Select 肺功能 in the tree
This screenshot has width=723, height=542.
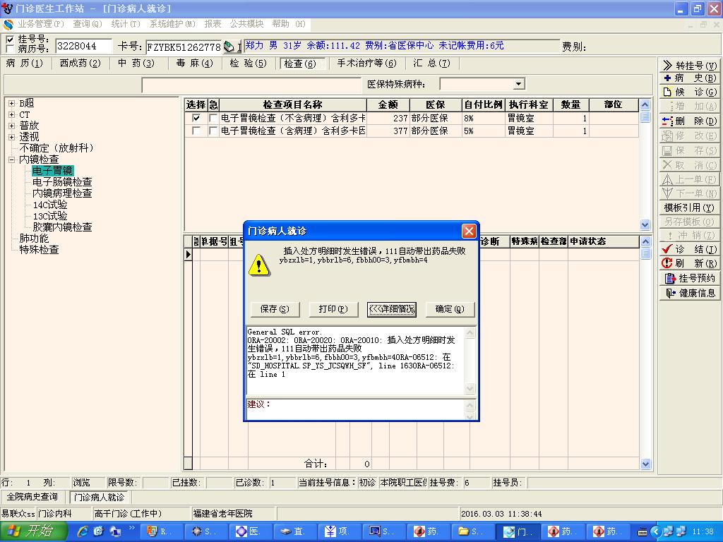coord(34,239)
